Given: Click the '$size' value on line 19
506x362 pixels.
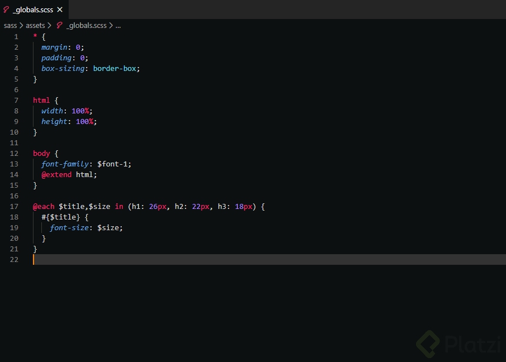Looking at the screenshot, I should pyautogui.click(x=108, y=228).
